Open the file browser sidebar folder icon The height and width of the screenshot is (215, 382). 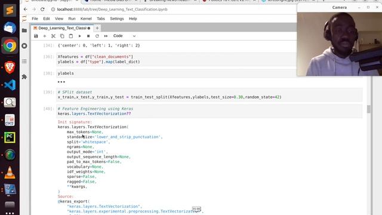(x=24, y=30)
